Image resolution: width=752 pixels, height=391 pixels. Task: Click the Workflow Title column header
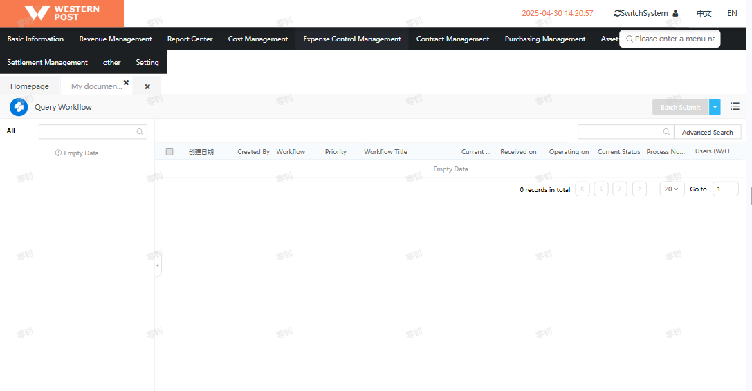click(x=385, y=152)
